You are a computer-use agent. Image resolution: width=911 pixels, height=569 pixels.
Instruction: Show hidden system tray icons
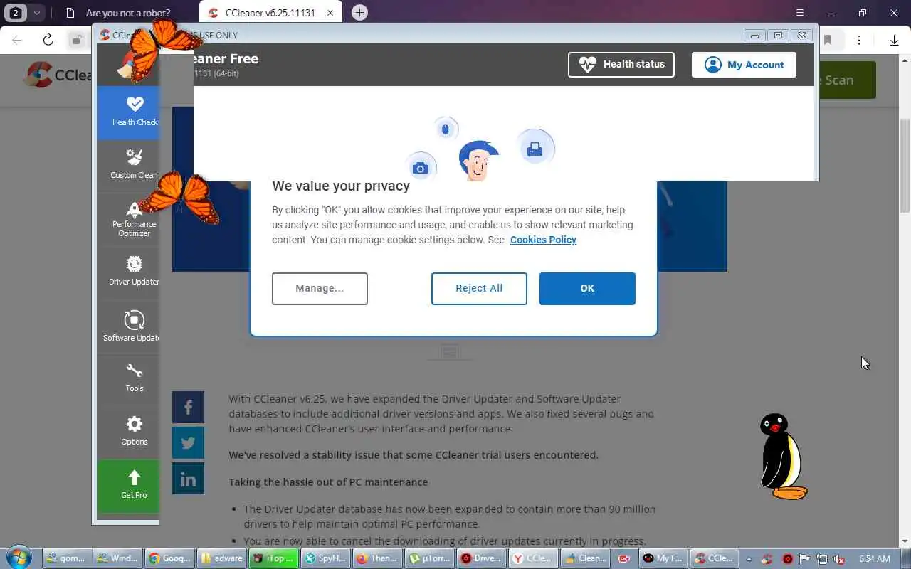coord(749,559)
